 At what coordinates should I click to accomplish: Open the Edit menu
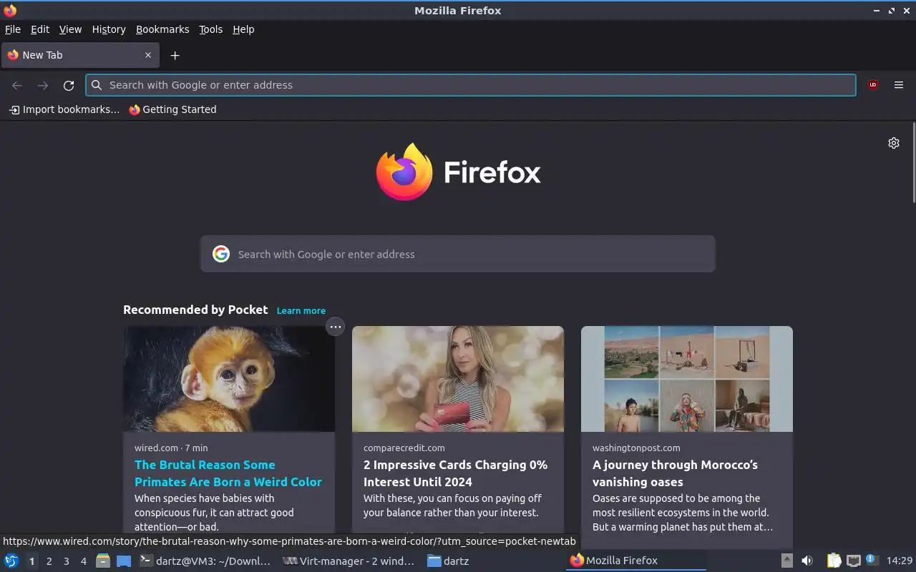click(40, 29)
